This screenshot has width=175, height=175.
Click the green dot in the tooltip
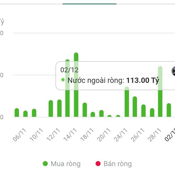63,80
